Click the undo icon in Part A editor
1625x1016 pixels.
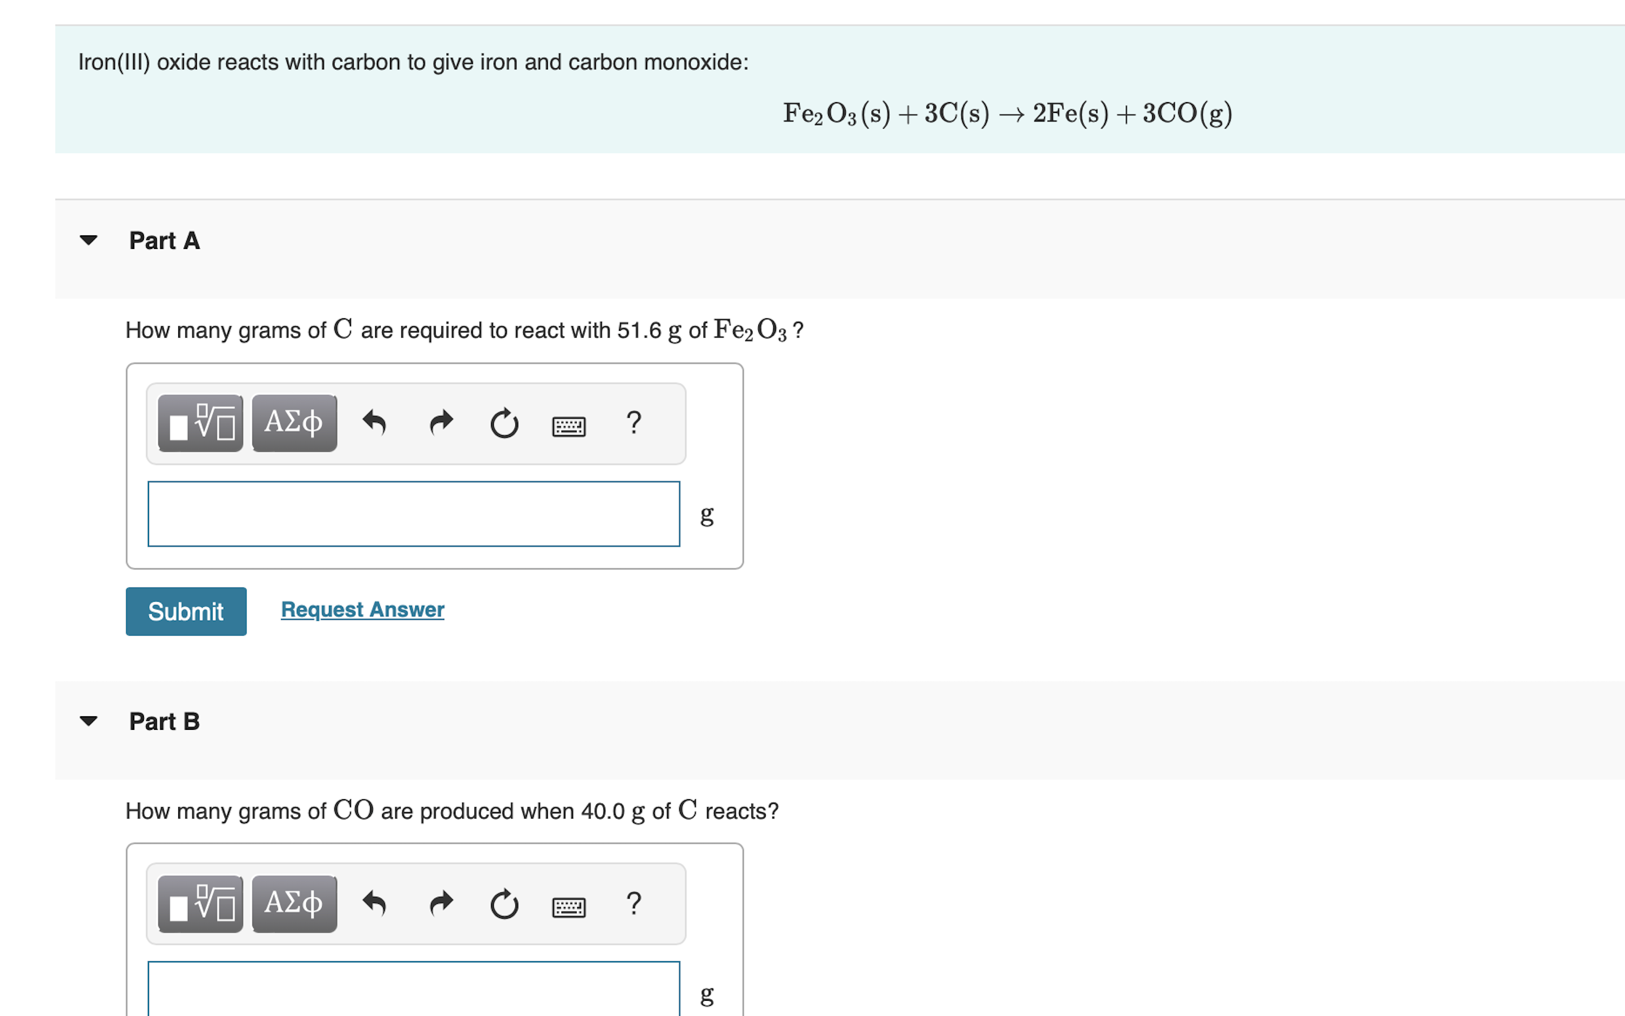[x=375, y=423]
